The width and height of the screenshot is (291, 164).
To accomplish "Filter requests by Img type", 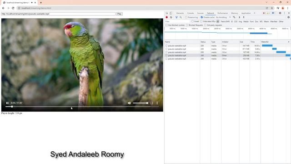I will pyautogui.click(x=241, y=21).
